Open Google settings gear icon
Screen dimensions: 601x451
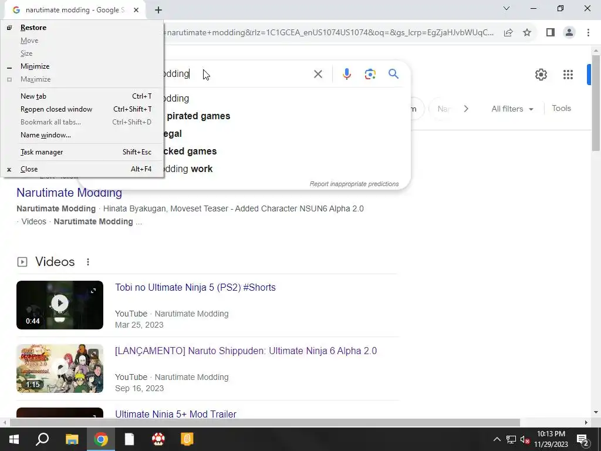pos(541,75)
